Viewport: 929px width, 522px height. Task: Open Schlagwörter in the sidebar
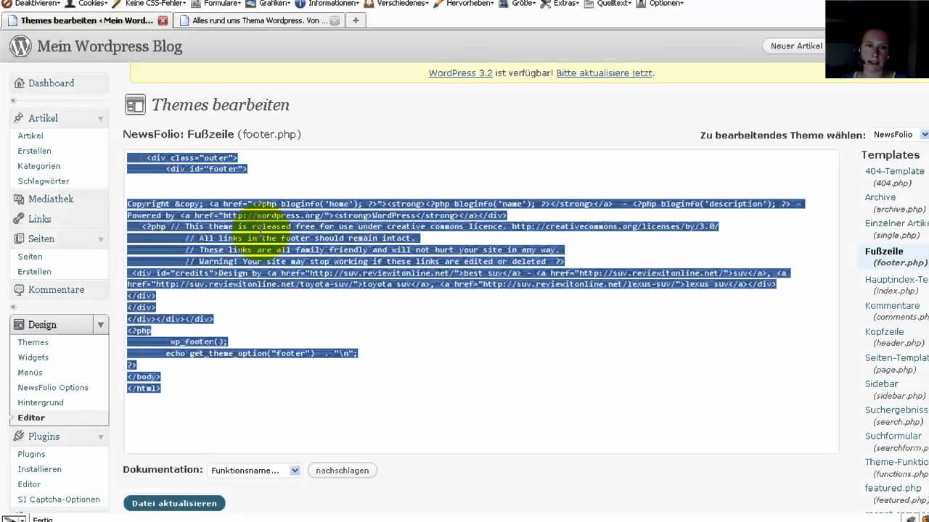click(44, 181)
